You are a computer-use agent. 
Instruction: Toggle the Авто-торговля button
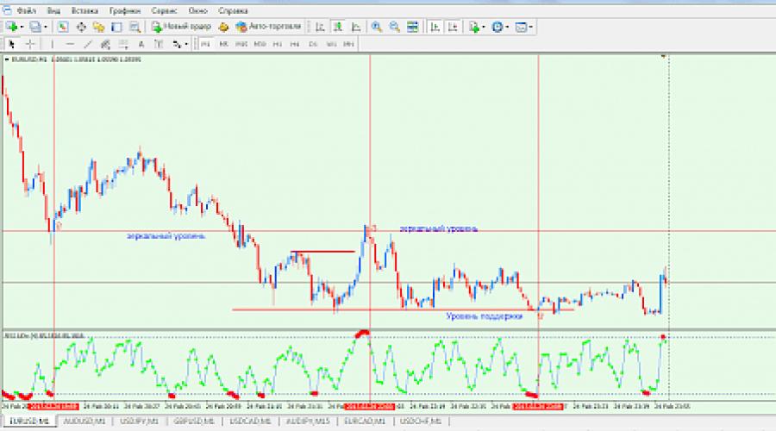[269, 27]
